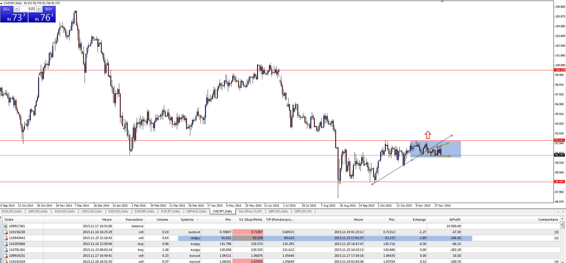Sort history by the &Profit column header
The width and height of the screenshot is (566, 263).
pyautogui.click(x=454, y=220)
